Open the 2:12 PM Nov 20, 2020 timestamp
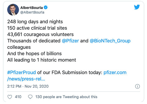The width and height of the screenshot is (147, 104). (28, 86)
